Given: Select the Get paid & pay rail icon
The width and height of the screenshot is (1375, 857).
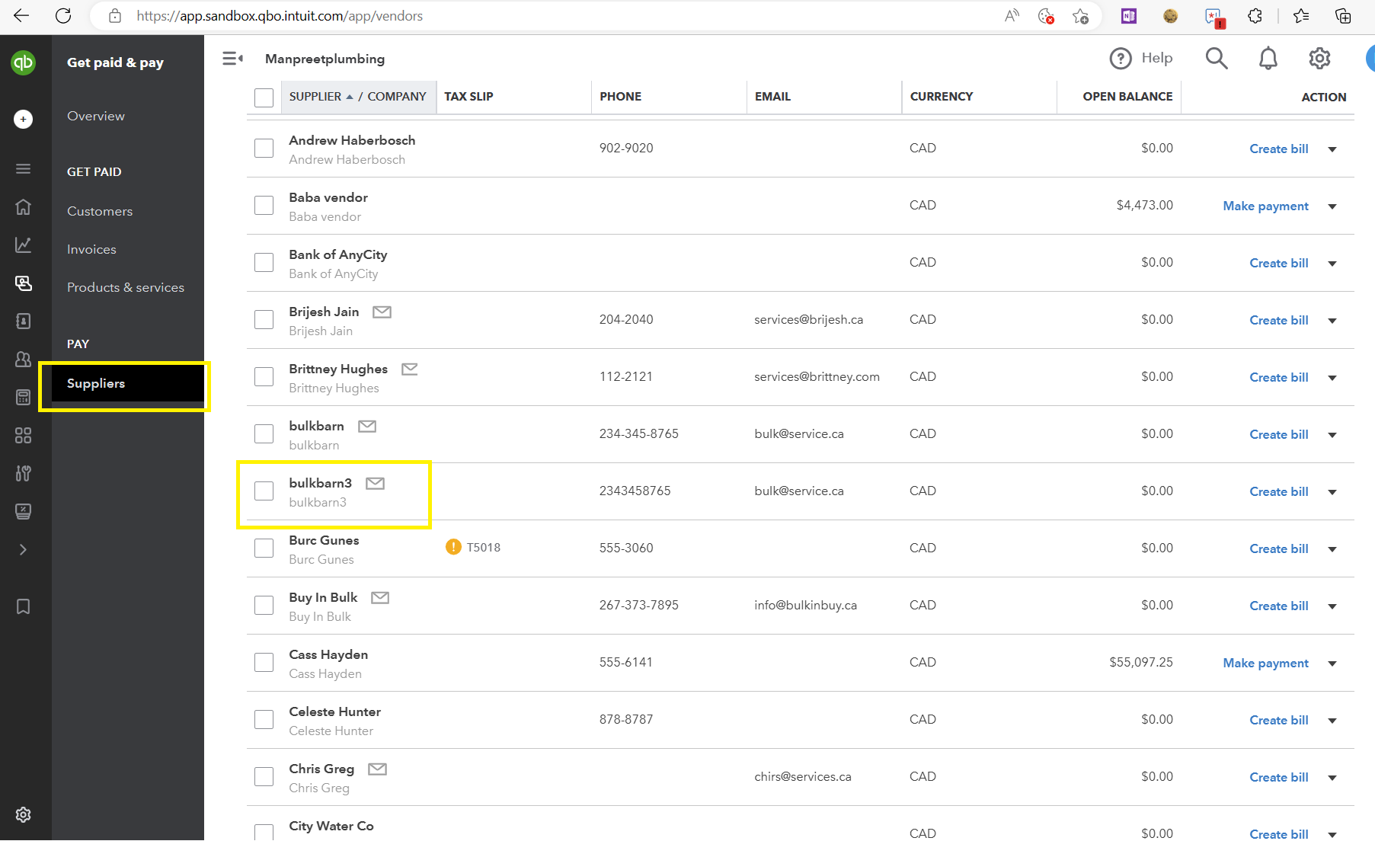Looking at the screenshot, I should (23, 283).
